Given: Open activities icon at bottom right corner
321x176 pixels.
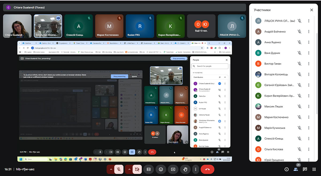Looking at the screenshot, I should [314, 169].
